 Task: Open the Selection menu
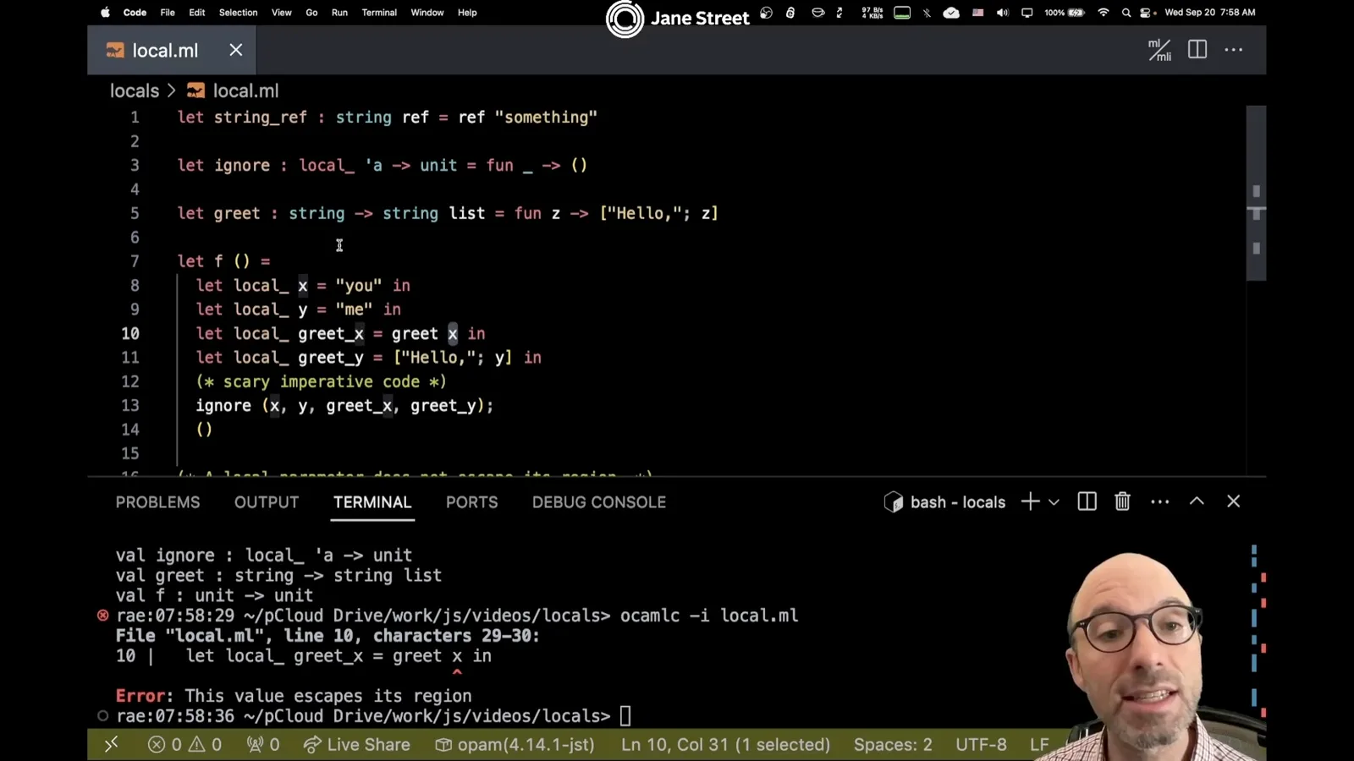click(238, 13)
